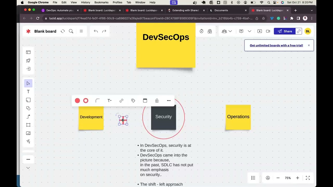333x187 pixels.
Task: Open the Bookmarks menu in menu bar
Action: [x=101, y=2]
